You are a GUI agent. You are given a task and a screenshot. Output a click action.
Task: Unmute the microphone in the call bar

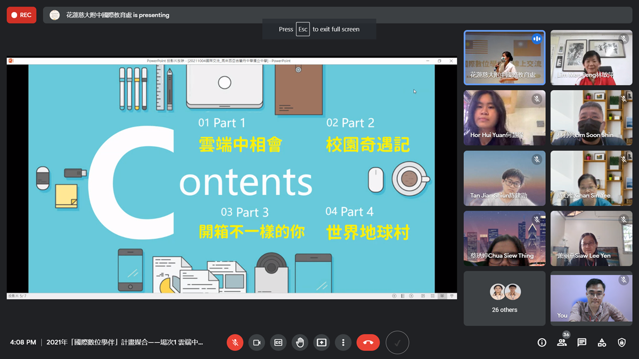235,343
